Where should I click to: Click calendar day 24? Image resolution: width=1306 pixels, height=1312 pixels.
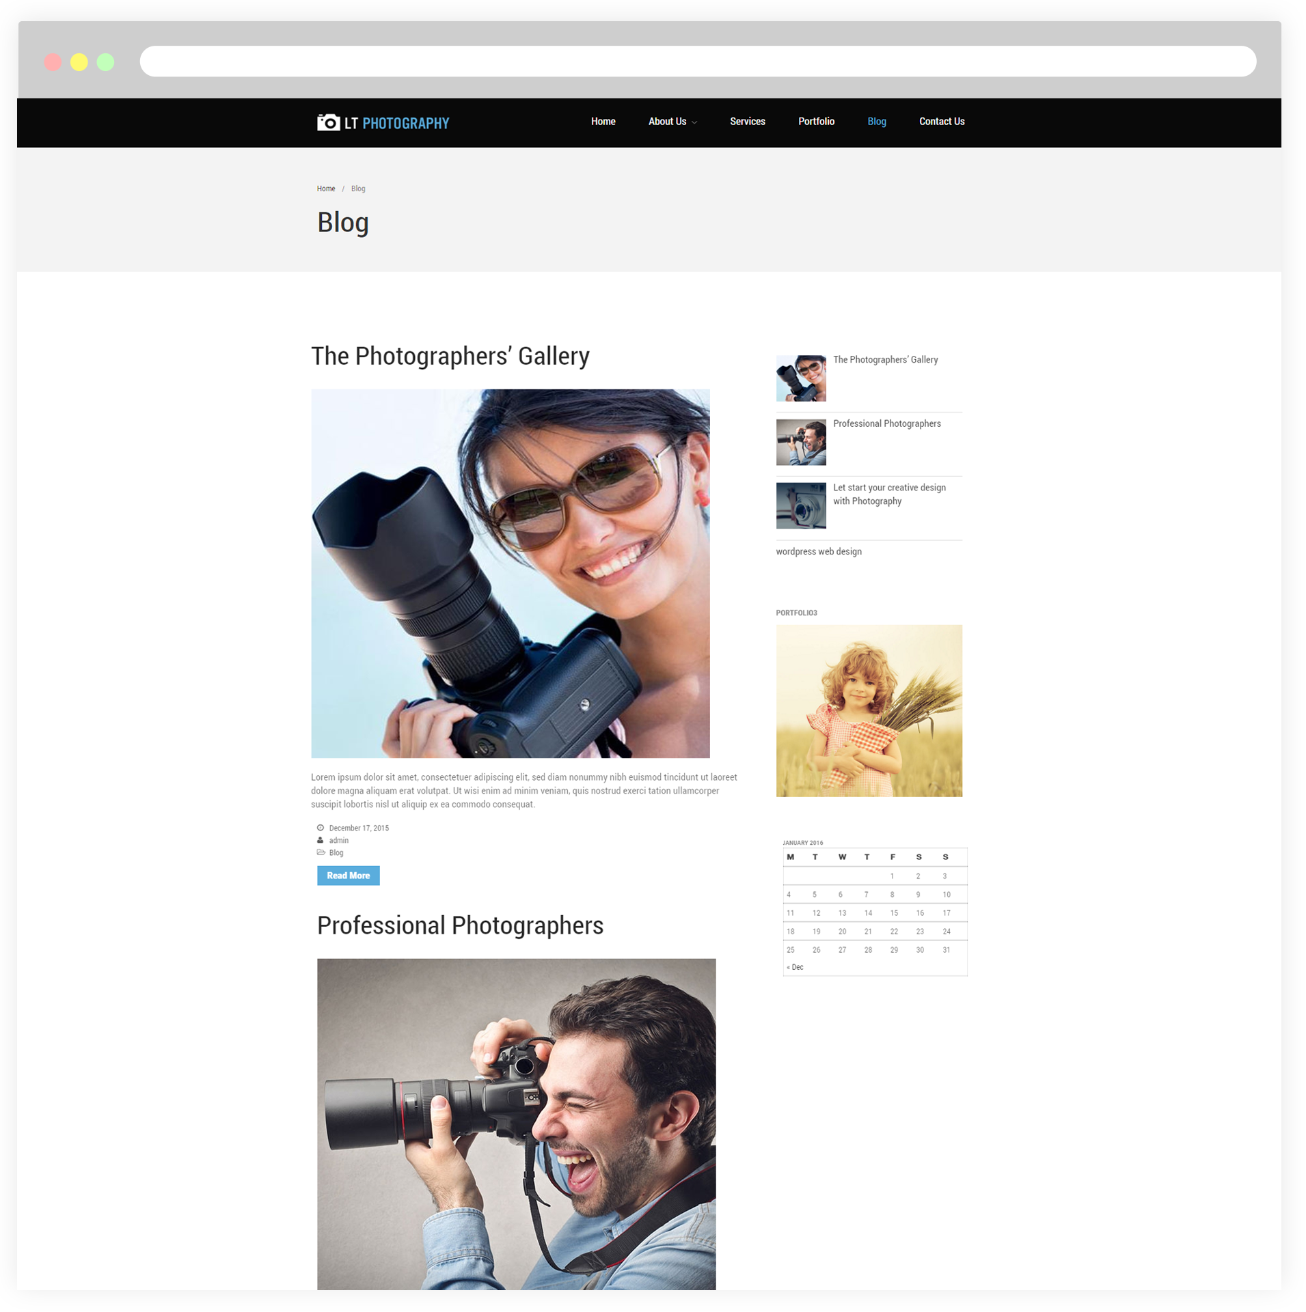946,931
